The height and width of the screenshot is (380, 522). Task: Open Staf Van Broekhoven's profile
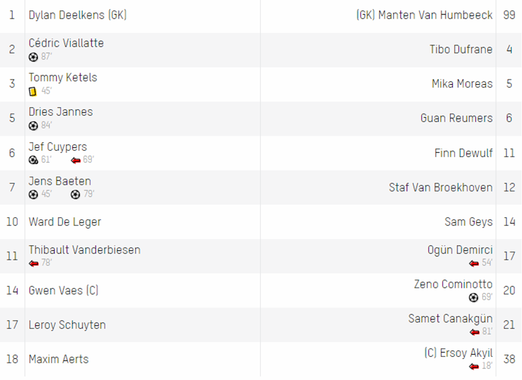pos(441,187)
